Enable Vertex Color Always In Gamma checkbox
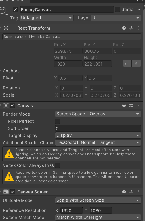Screen dimensions: 145x221 coord(57,165)
